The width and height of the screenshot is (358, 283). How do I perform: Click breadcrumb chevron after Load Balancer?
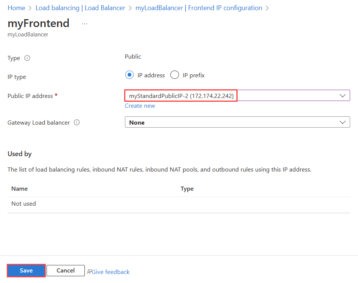point(130,8)
